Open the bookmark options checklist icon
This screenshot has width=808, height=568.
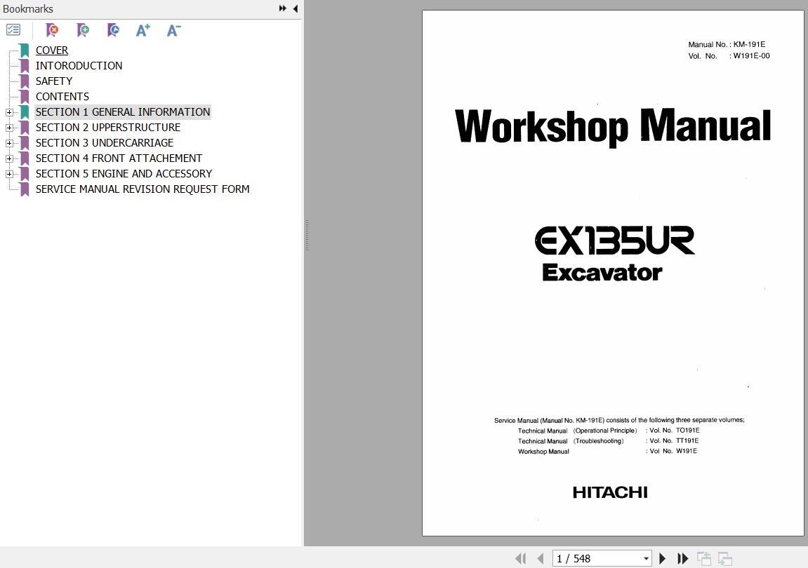tap(13, 30)
